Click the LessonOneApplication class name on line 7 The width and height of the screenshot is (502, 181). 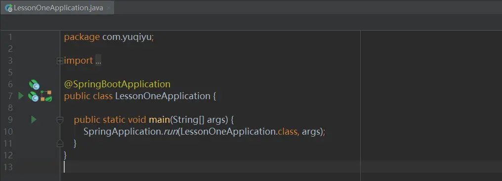tap(163, 96)
